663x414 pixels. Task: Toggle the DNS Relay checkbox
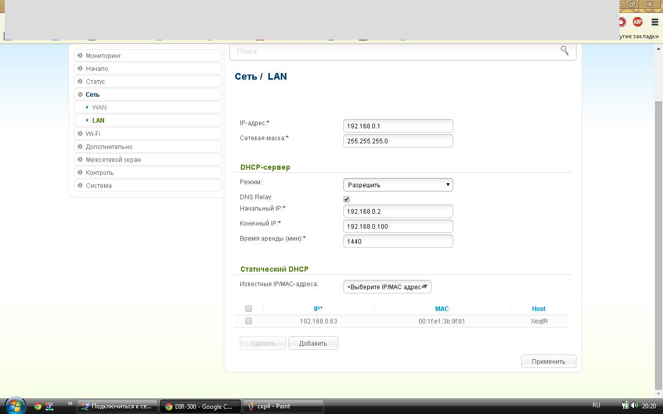(x=347, y=199)
